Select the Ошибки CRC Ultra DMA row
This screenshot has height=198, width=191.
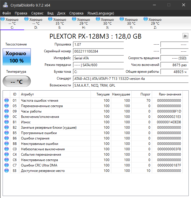93,165
